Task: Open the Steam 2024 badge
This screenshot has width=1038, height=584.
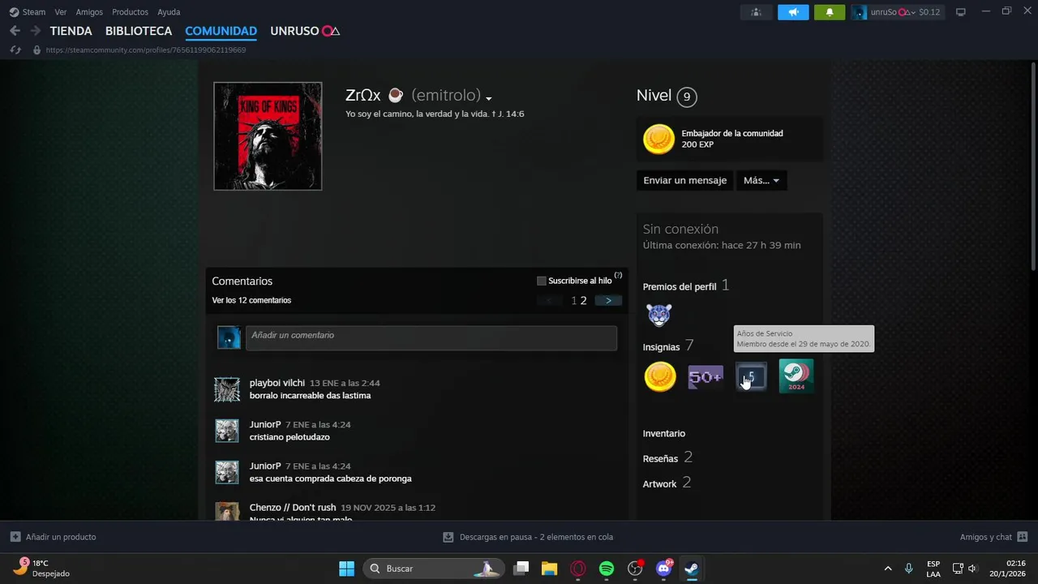Action: 796,376
